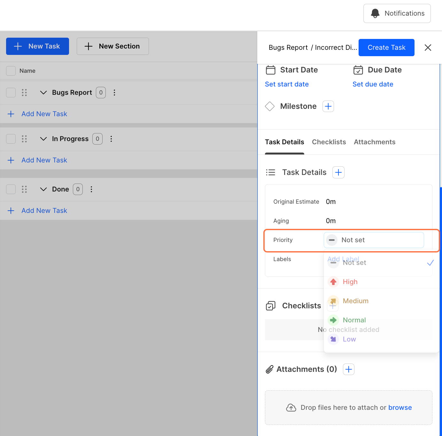The image size is (442, 436).
Task: Open In Progress section three-dot menu
Action: click(111, 139)
